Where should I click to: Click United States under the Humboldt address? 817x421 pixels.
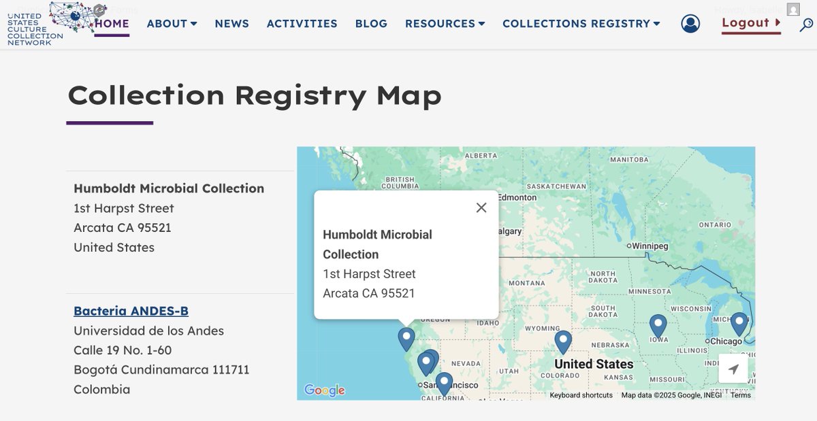pyautogui.click(x=114, y=248)
